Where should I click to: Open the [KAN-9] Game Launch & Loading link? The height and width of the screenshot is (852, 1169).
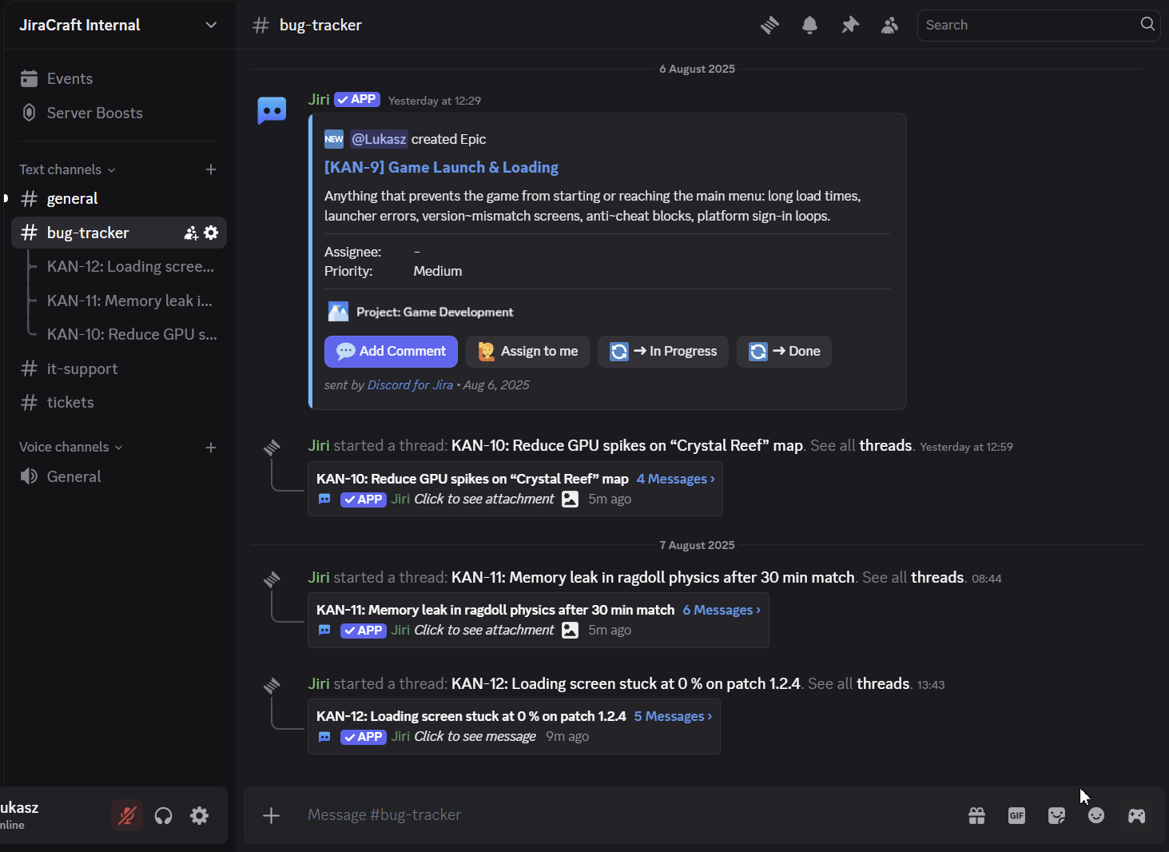coord(441,167)
